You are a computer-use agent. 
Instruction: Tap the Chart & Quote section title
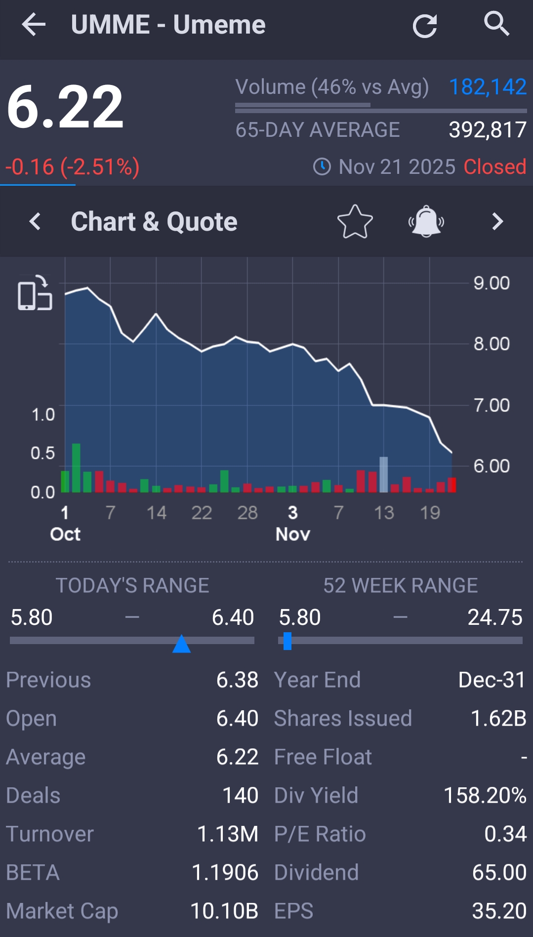(154, 221)
